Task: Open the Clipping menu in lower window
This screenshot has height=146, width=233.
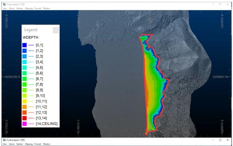Action: 29,144
